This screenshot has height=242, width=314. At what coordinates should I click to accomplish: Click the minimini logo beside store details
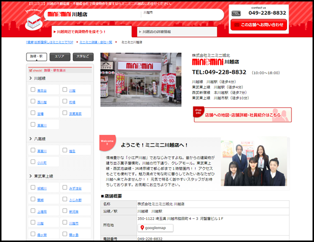(x=216, y=61)
